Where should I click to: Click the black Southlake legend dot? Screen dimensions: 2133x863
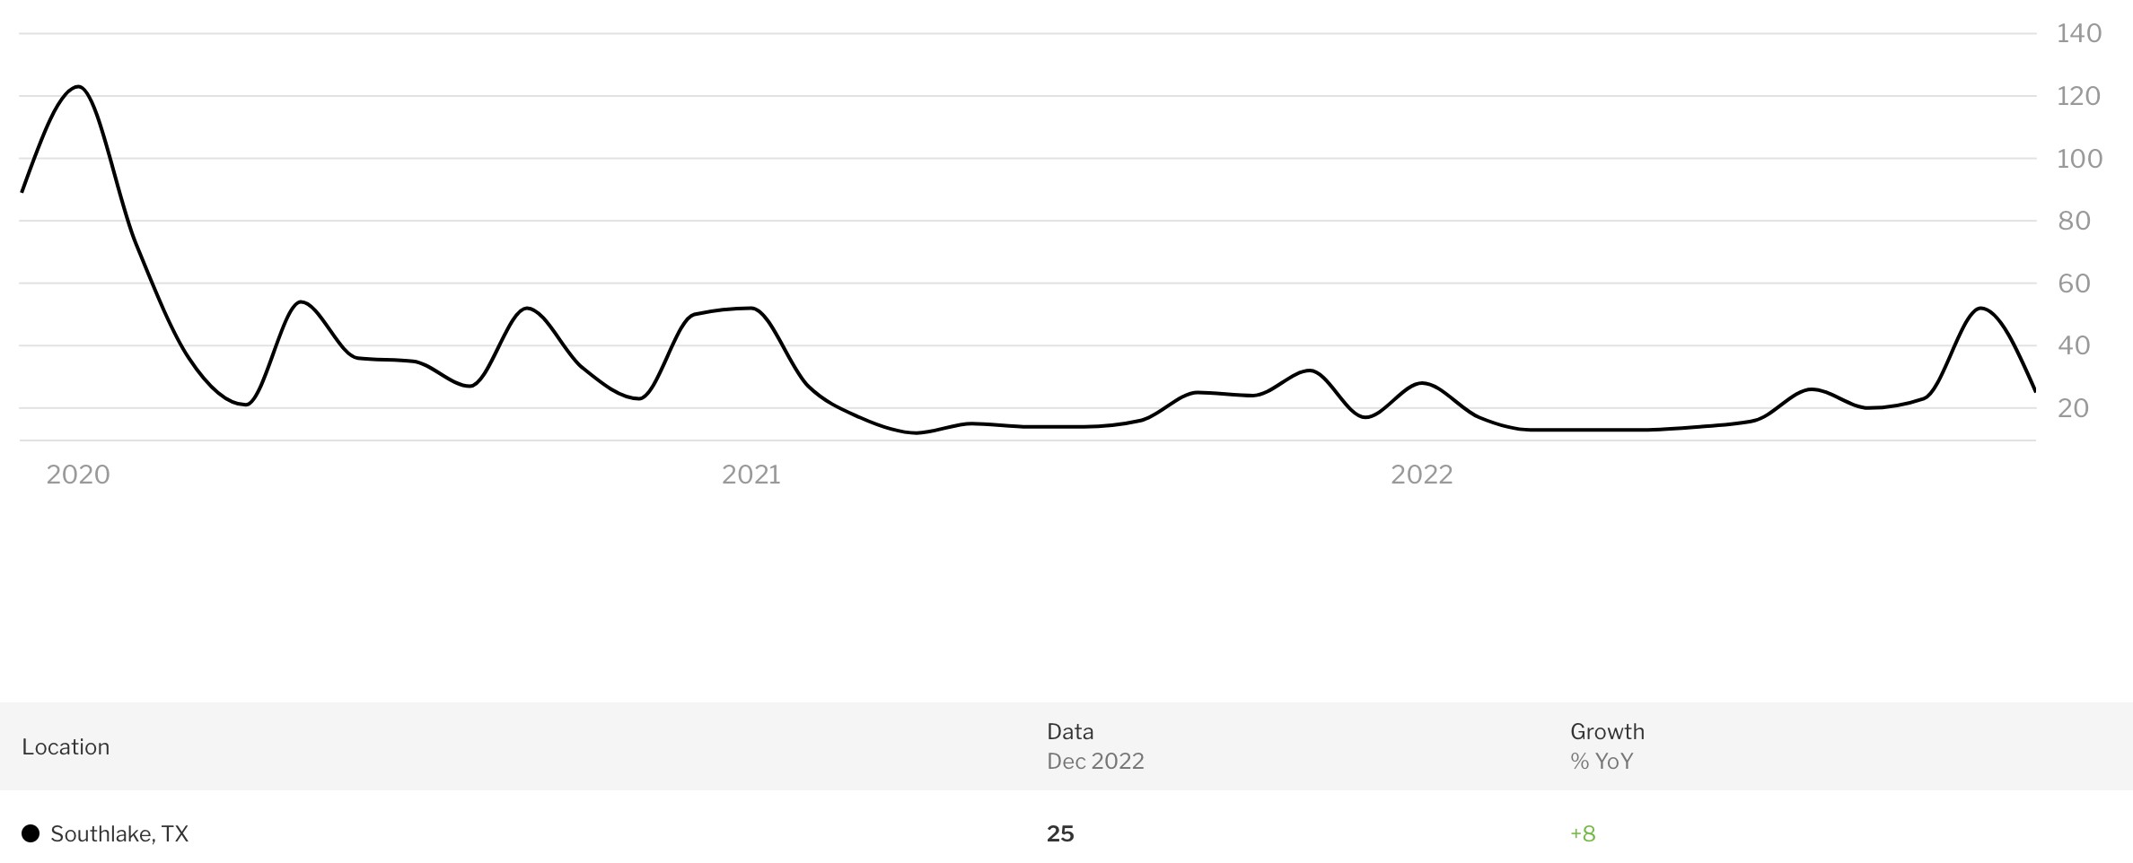click(x=31, y=833)
